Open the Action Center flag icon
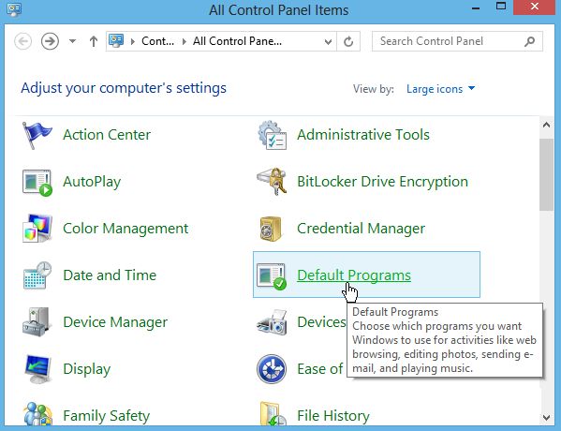Image resolution: width=561 pixels, height=431 pixels. [37, 135]
